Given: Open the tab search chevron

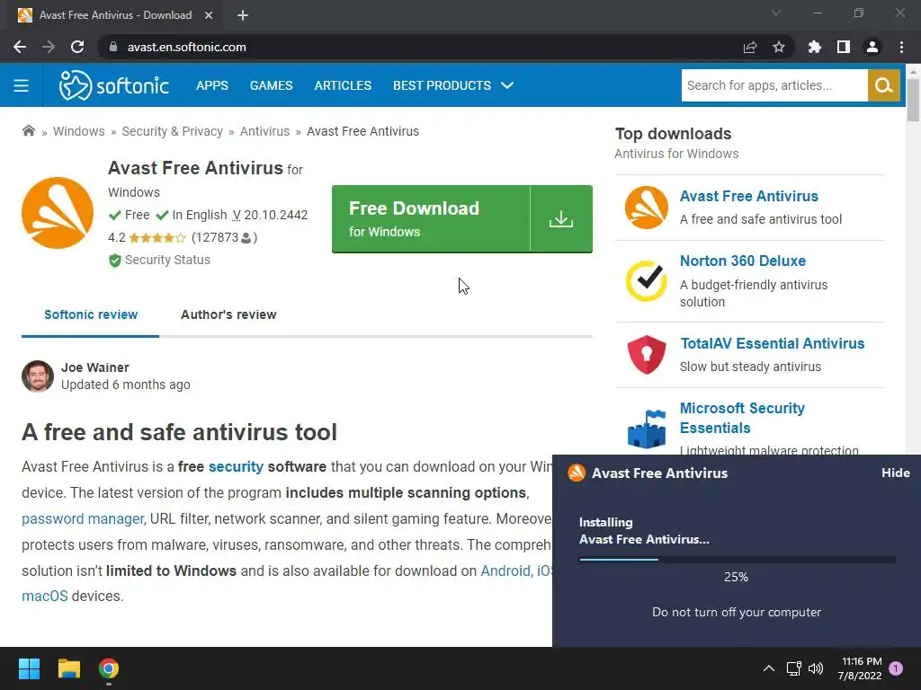Looking at the screenshot, I should [776, 13].
